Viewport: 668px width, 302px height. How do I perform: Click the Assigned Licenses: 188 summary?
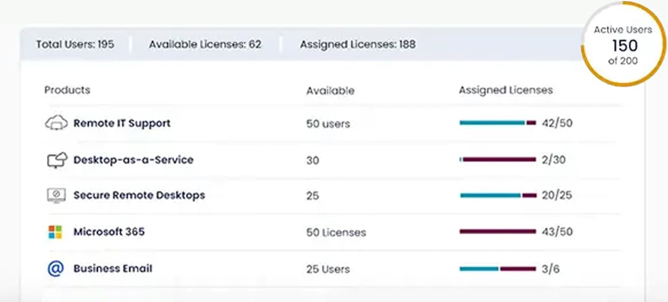358,44
